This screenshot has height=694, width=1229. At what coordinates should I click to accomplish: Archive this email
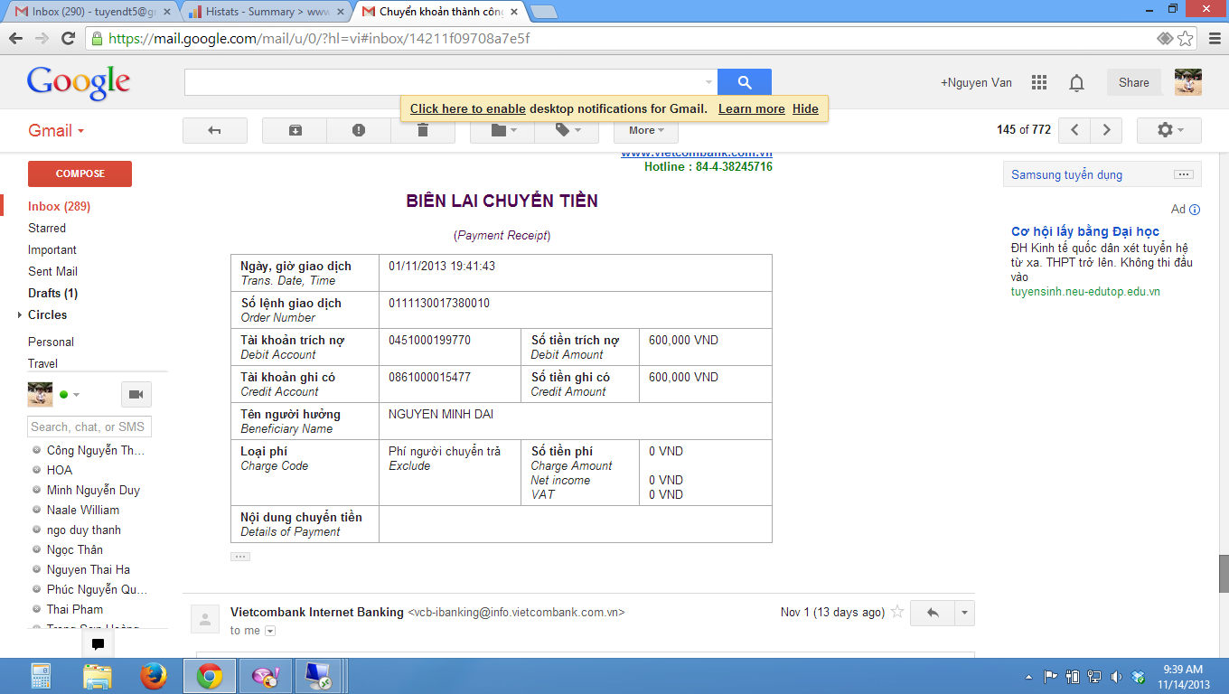[295, 130]
